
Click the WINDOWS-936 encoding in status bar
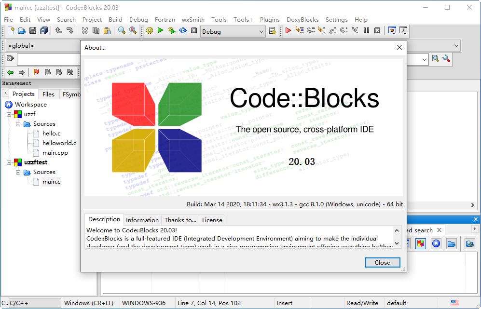(144, 303)
